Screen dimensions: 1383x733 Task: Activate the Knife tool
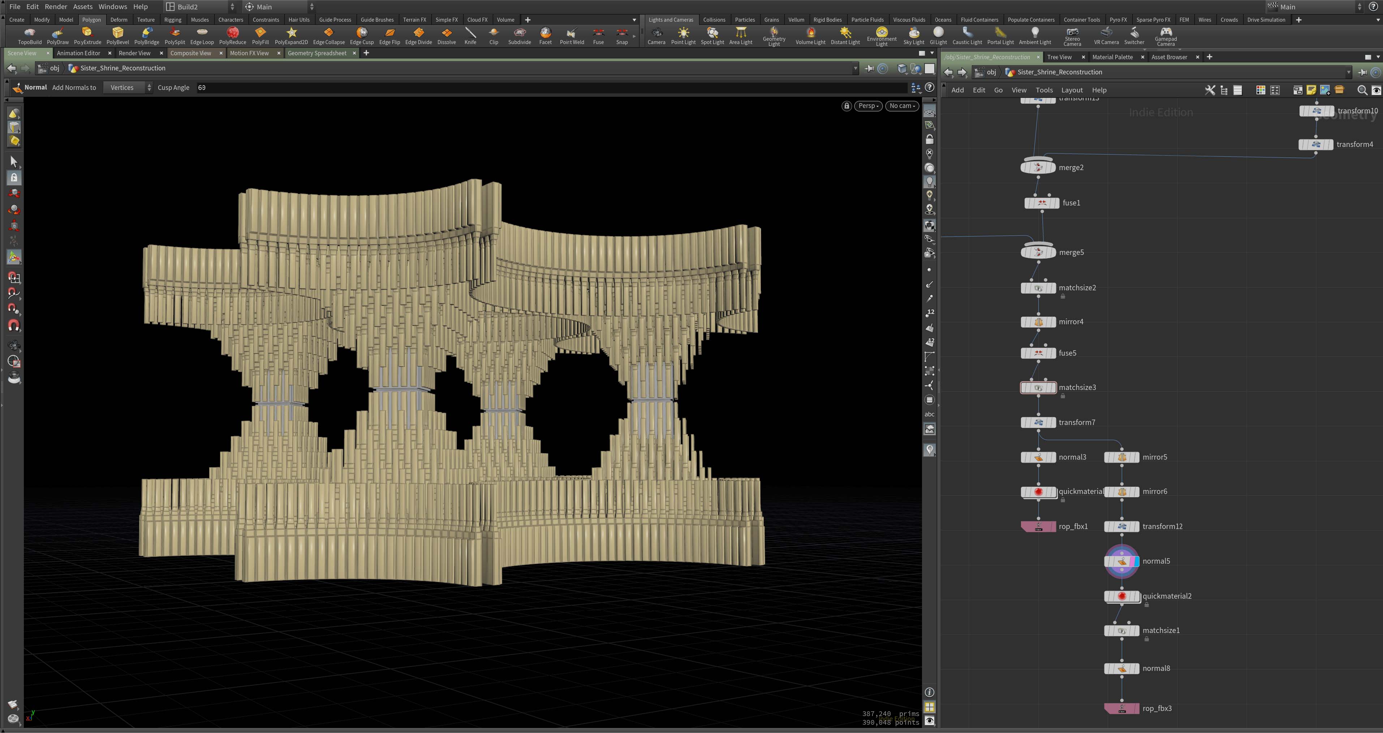470,36
